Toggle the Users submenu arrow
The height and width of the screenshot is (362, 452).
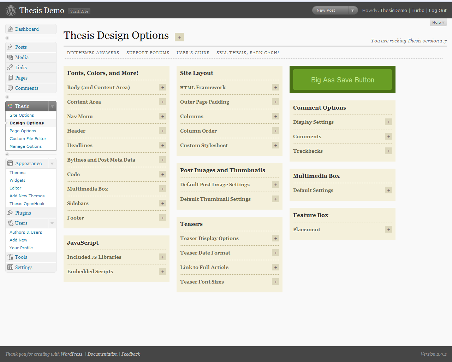click(x=52, y=223)
